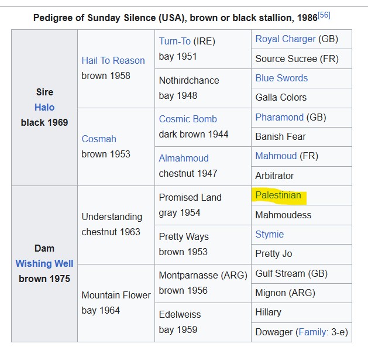The image size is (368, 347).
Task: Click the Pretty Ways name
Action: [184, 236]
